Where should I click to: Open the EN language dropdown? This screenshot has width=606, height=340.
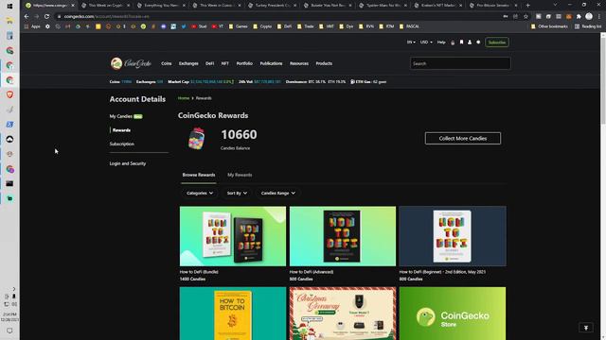[411, 42]
